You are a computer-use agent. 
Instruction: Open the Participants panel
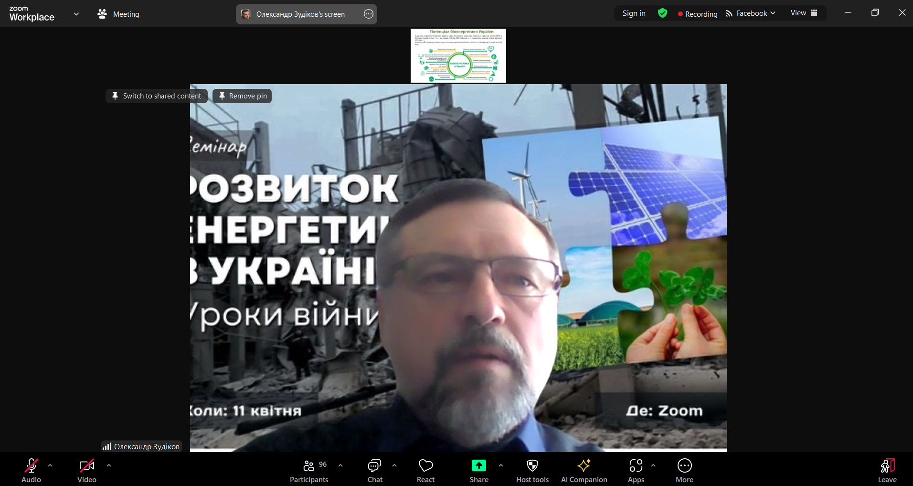(x=309, y=471)
